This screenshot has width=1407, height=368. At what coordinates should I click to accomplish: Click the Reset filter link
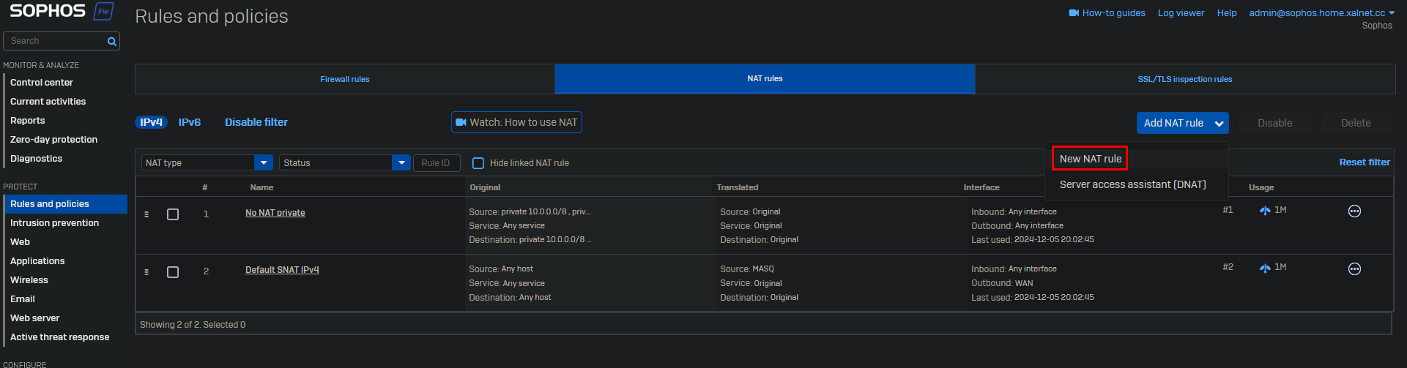[x=1364, y=162]
